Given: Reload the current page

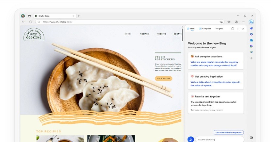Looking at the screenshot, I should pos(31,22).
